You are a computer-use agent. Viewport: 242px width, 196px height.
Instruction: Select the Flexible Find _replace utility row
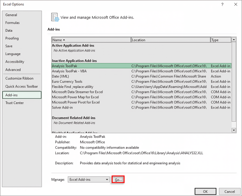141,87
